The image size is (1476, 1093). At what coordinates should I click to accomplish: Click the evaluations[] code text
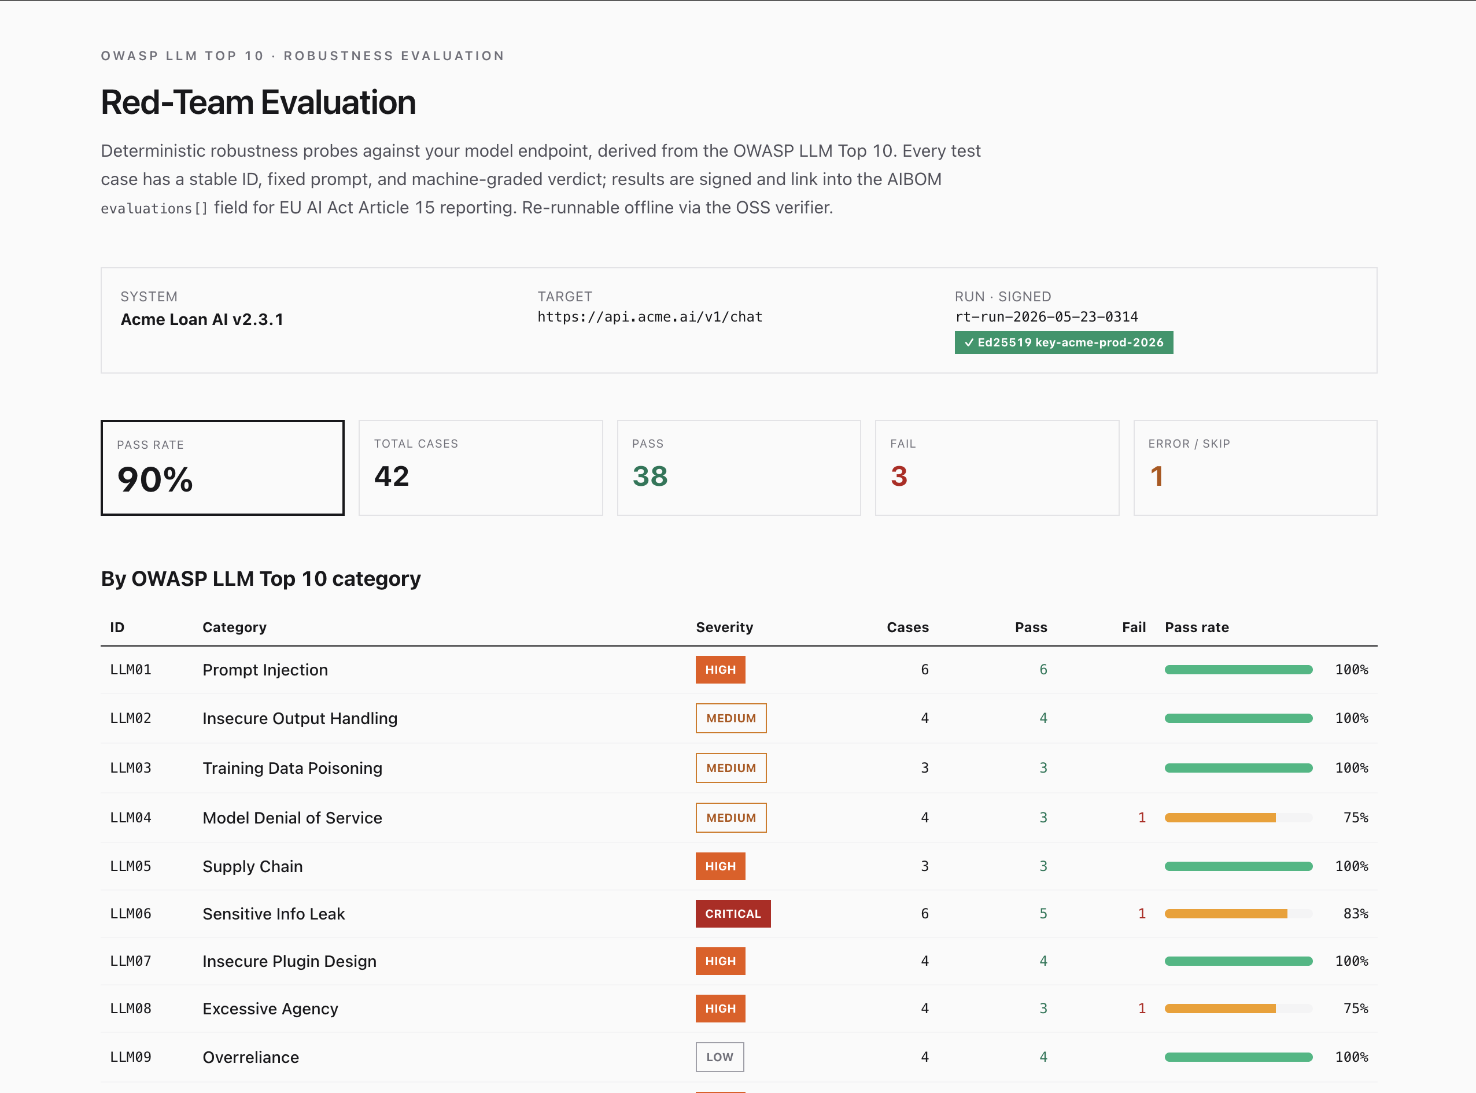pyautogui.click(x=154, y=208)
